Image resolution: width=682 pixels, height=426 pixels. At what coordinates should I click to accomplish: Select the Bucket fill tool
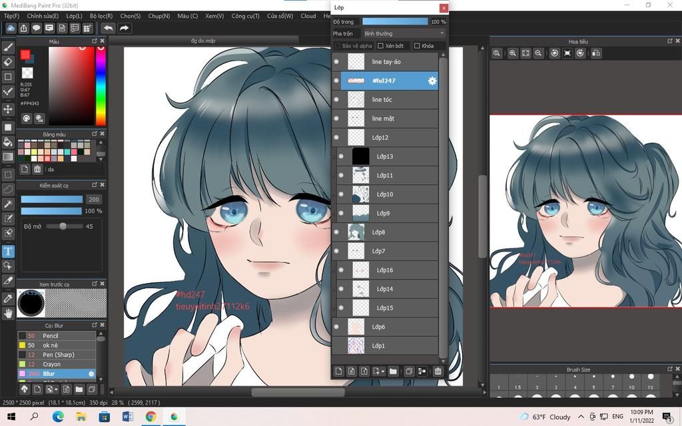8,142
